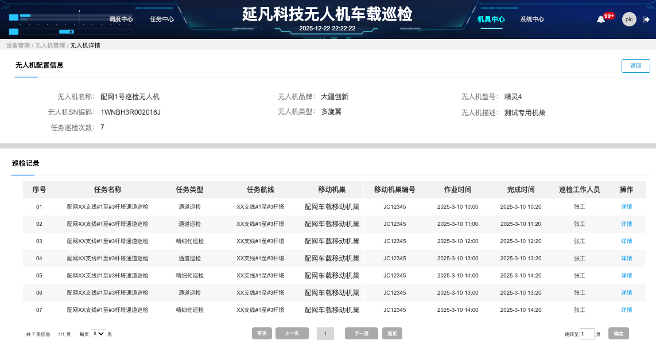
Task: Click the 下一页 button
Action: [361, 333]
